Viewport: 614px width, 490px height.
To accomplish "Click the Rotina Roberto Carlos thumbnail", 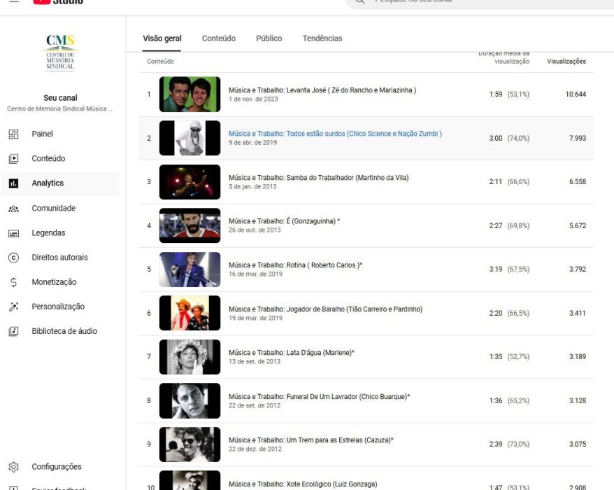I will 190,269.
